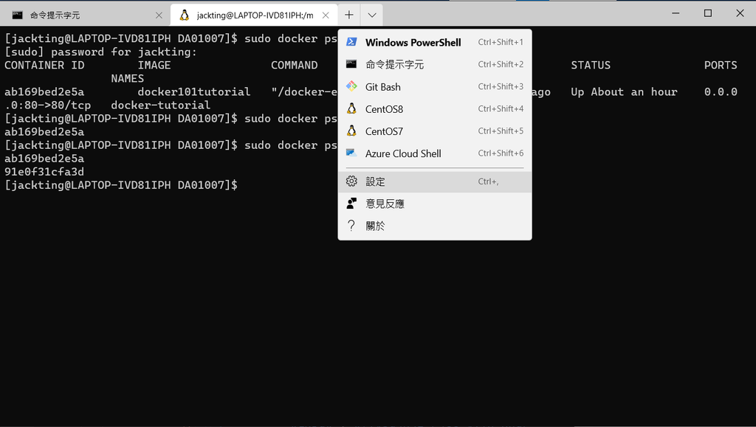Click the question mark about icon
756x427 pixels.
point(351,225)
